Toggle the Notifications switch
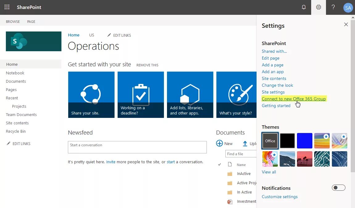This screenshot has width=355, height=208. pyautogui.click(x=338, y=188)
